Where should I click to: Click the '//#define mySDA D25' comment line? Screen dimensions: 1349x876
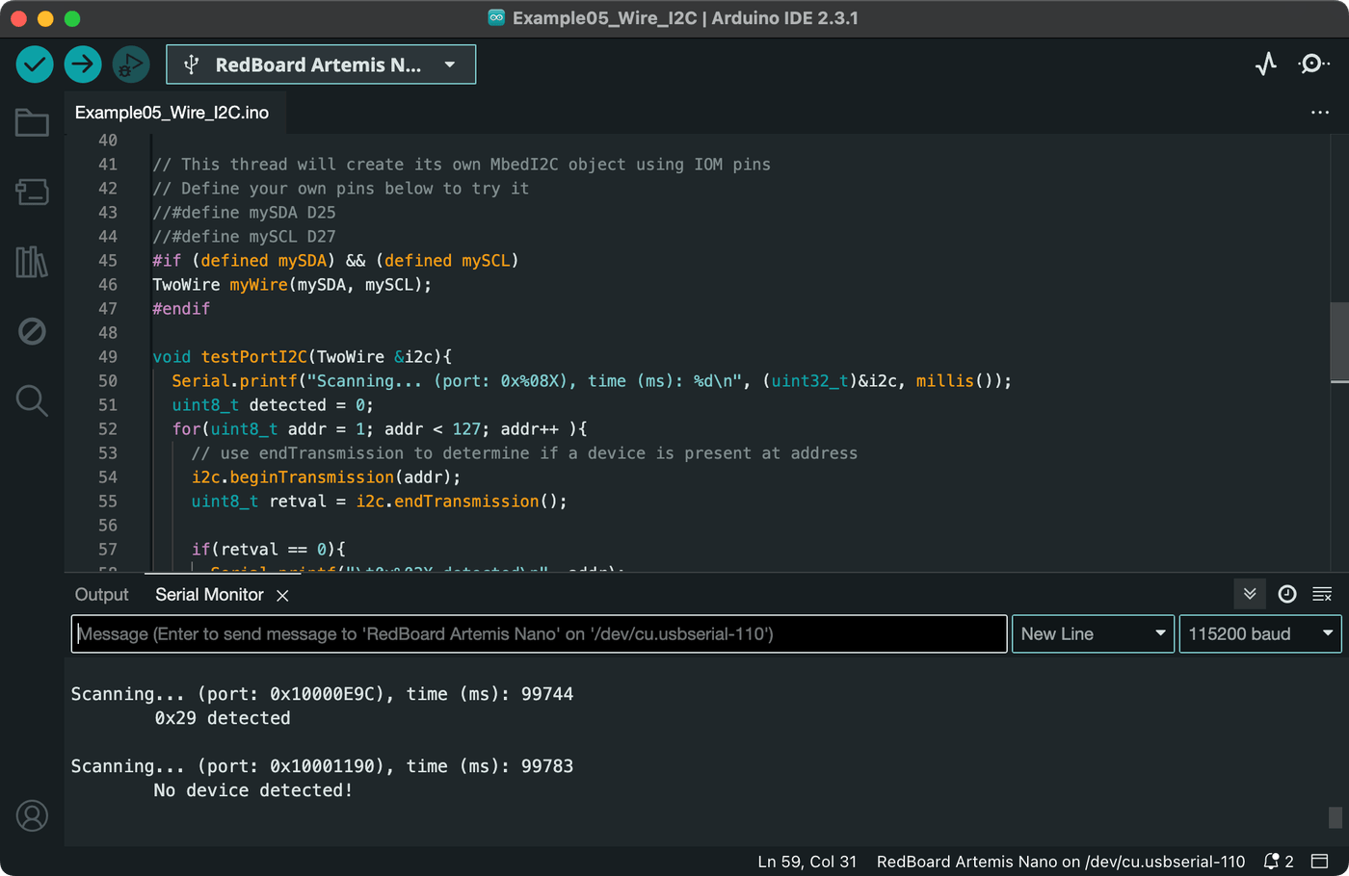click(x=244, y=213)
